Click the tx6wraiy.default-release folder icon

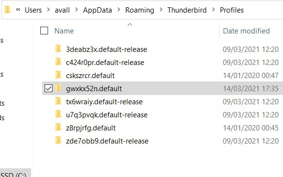(58, 101)
